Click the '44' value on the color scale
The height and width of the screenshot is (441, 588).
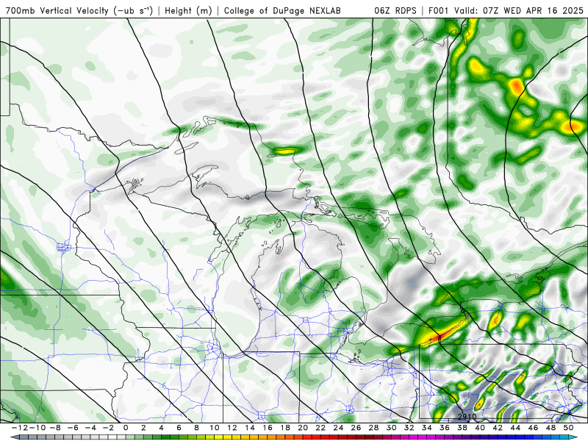(516, 428)
